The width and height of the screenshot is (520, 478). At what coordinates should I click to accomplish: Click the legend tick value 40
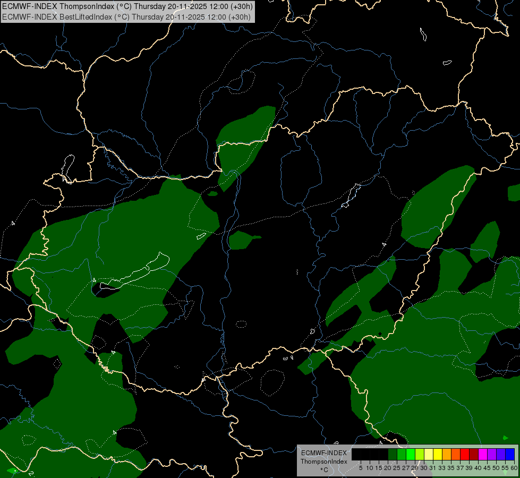coord(478,468)
